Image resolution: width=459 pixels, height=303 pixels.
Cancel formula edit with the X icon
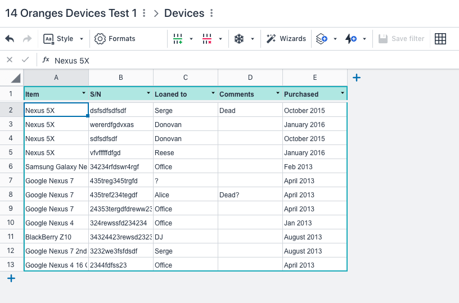[10, 60]
